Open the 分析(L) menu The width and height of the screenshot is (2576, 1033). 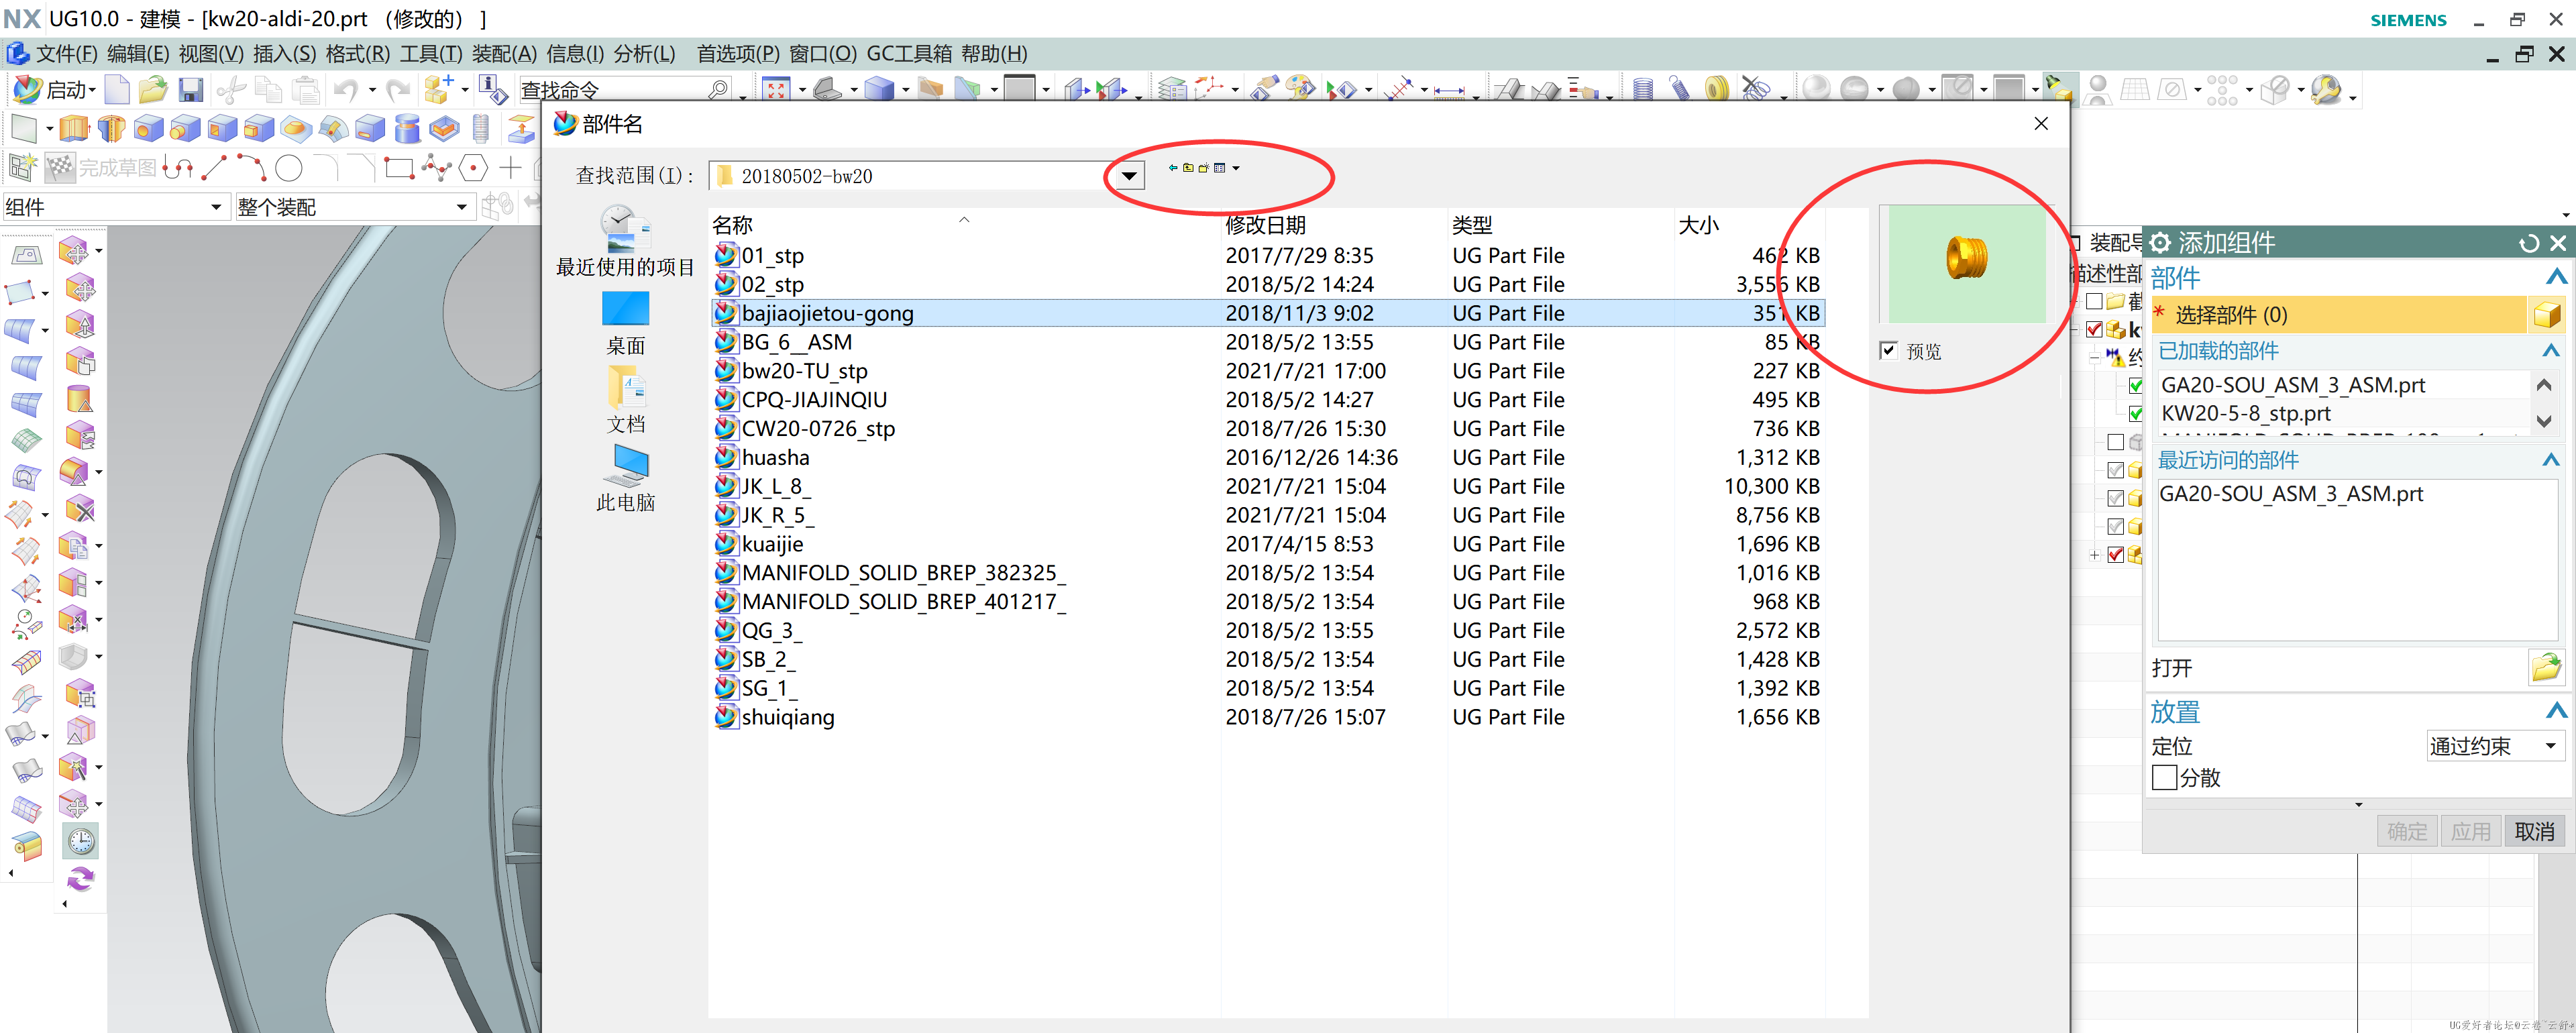click(644, 54)
